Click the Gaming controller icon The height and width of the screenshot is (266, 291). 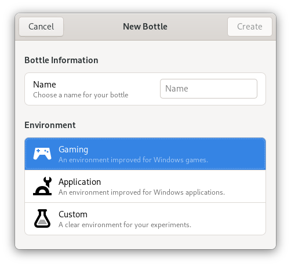pos(42,154)
